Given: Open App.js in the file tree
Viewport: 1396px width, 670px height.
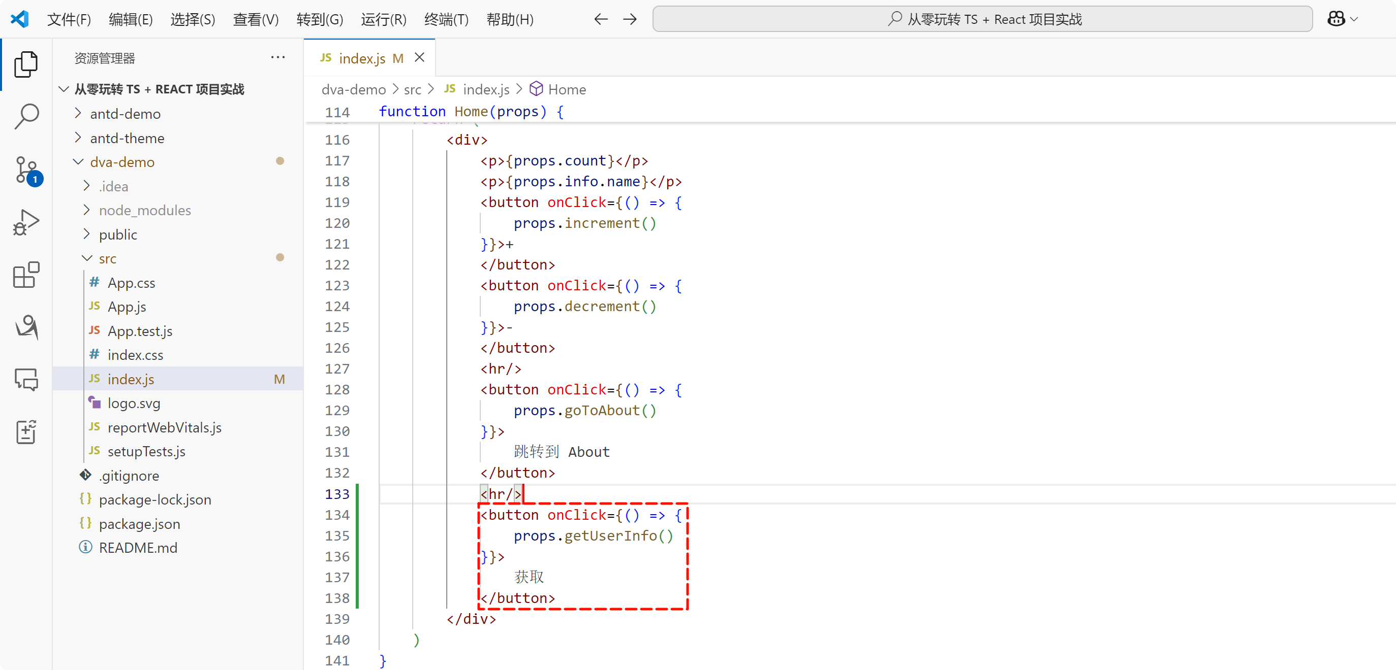Looking at the screenshot, I should click(127, 306).
